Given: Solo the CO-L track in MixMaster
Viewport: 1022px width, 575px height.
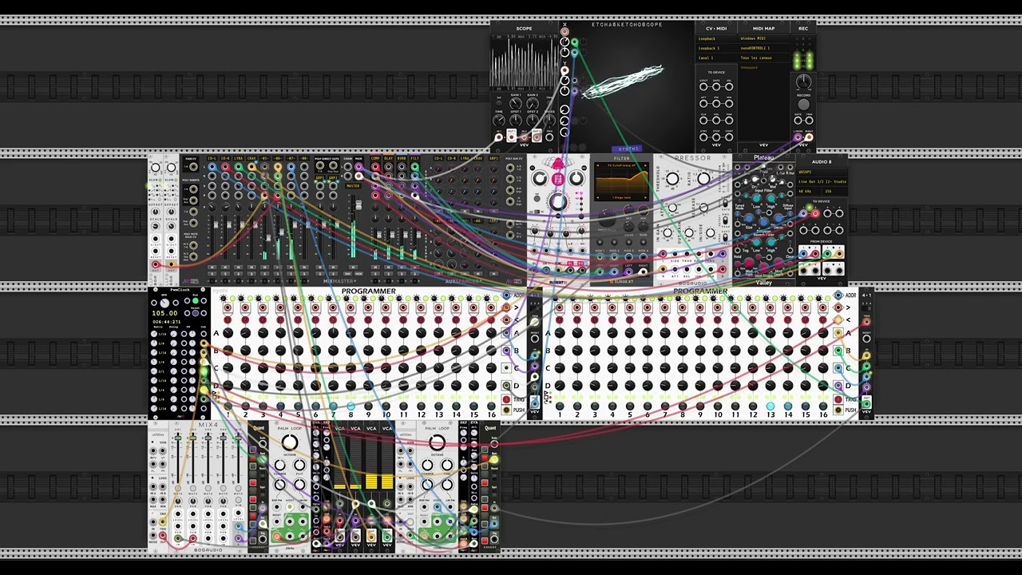Looking at the screenshot, I should pyautogui.click(x=212, y=274).
